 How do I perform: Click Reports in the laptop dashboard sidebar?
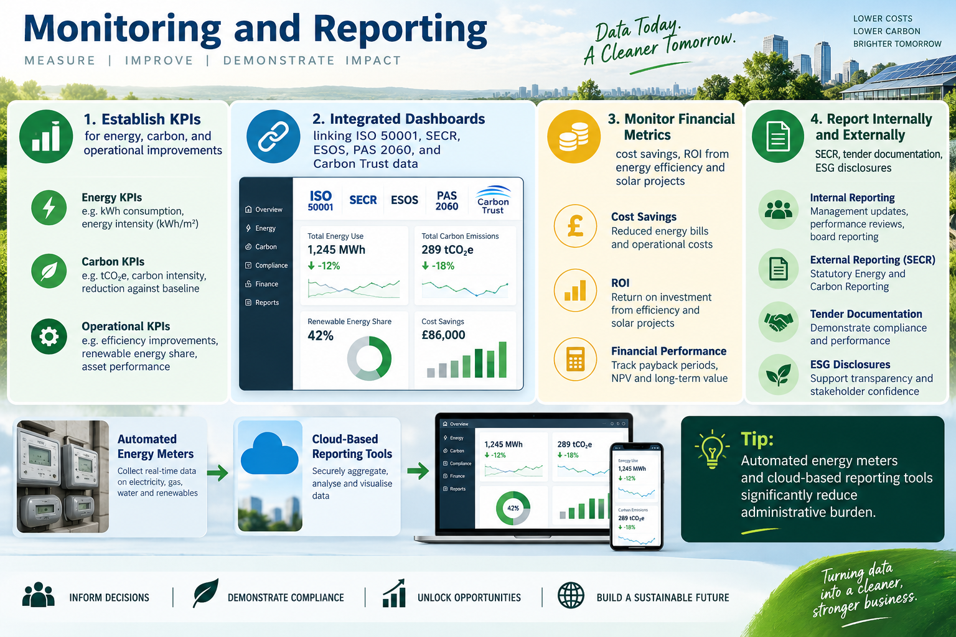pyautogui.click(x=454, y=489)
